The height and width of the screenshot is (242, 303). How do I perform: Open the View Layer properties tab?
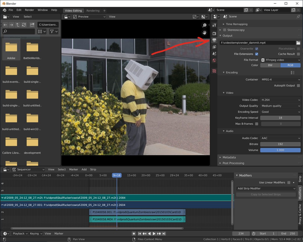[x=214, y=47]
